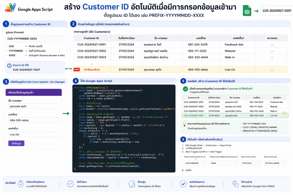Click CUS-20240527-0001 in the Customers table

point(92,44)
